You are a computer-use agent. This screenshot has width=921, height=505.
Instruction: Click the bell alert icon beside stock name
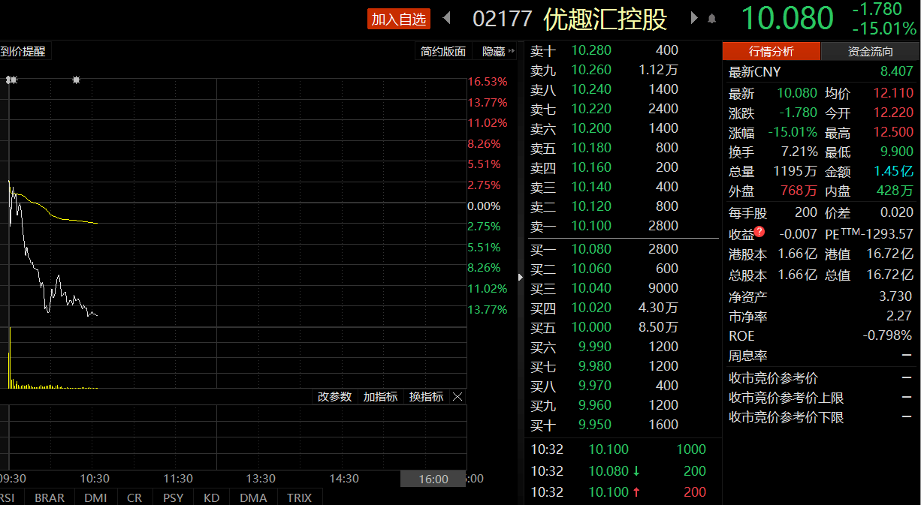coord(712,19)
